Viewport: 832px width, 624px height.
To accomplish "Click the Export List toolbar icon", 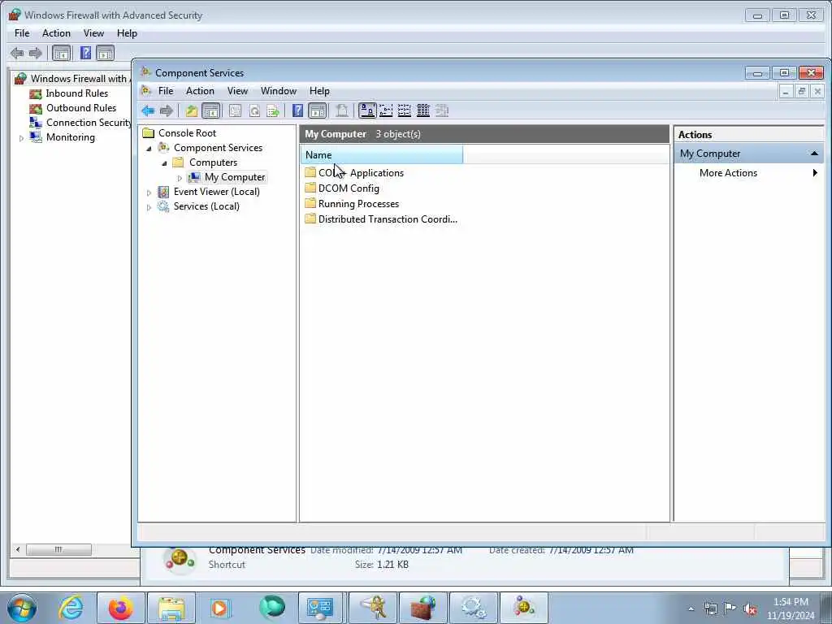I will point(273,110).
